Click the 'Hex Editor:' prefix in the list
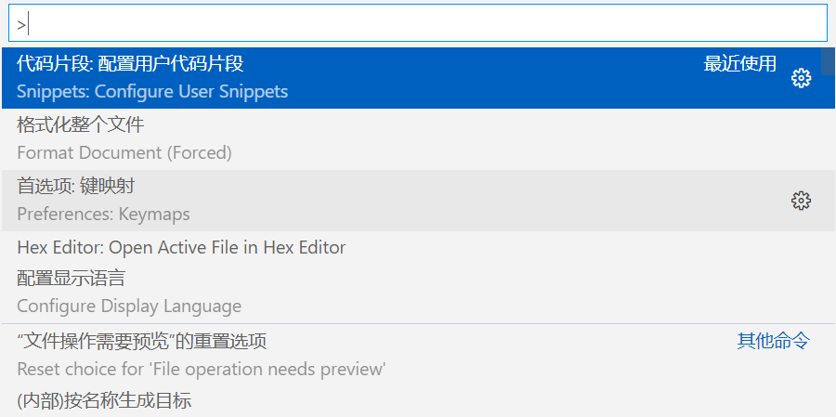The width and height of the screenshot is (836, 417). point(60,247)
